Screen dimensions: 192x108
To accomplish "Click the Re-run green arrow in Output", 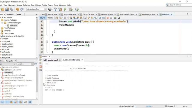I will pos(41,60).
